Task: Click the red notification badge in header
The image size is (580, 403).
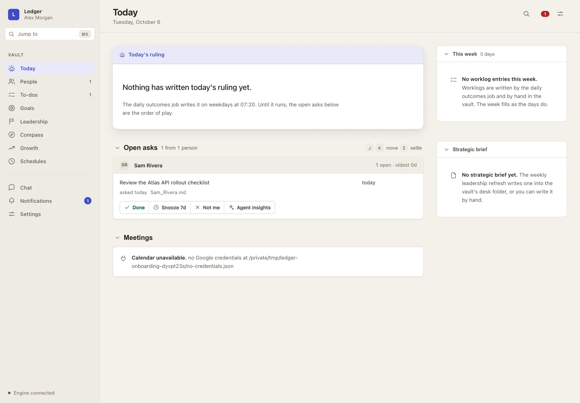Action: 545,14
